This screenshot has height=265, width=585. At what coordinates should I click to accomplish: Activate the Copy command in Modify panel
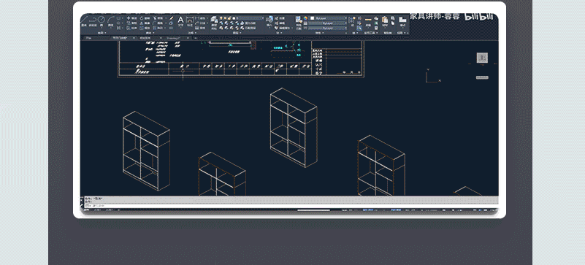coord(131,23)
